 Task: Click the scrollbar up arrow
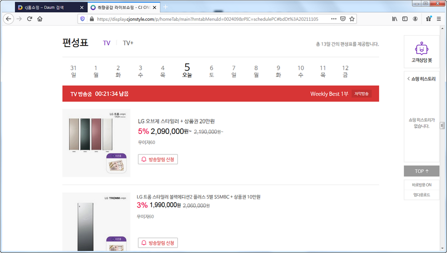click(442, 28)
